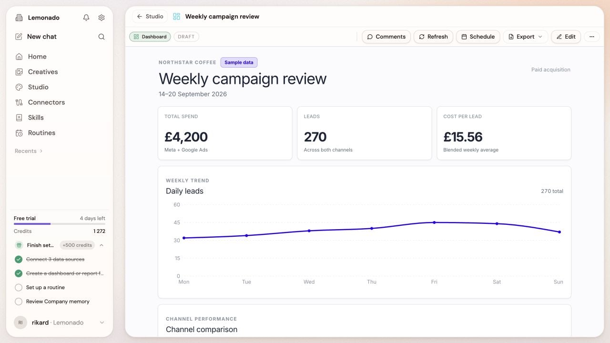Image resolution: width=610 pixels, height=343 pixels.
Task: Start a New chat
Action: [x=42, y=37]
